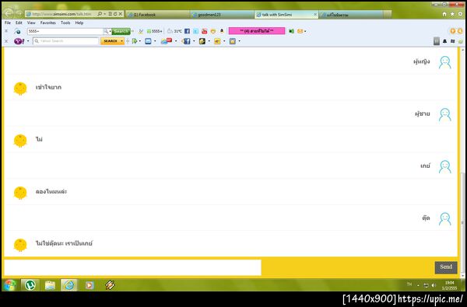Viewport: 467px width, 307px height.
Task: Click the user avatar beside ผู้หญิง
Action: coord(445,62)
